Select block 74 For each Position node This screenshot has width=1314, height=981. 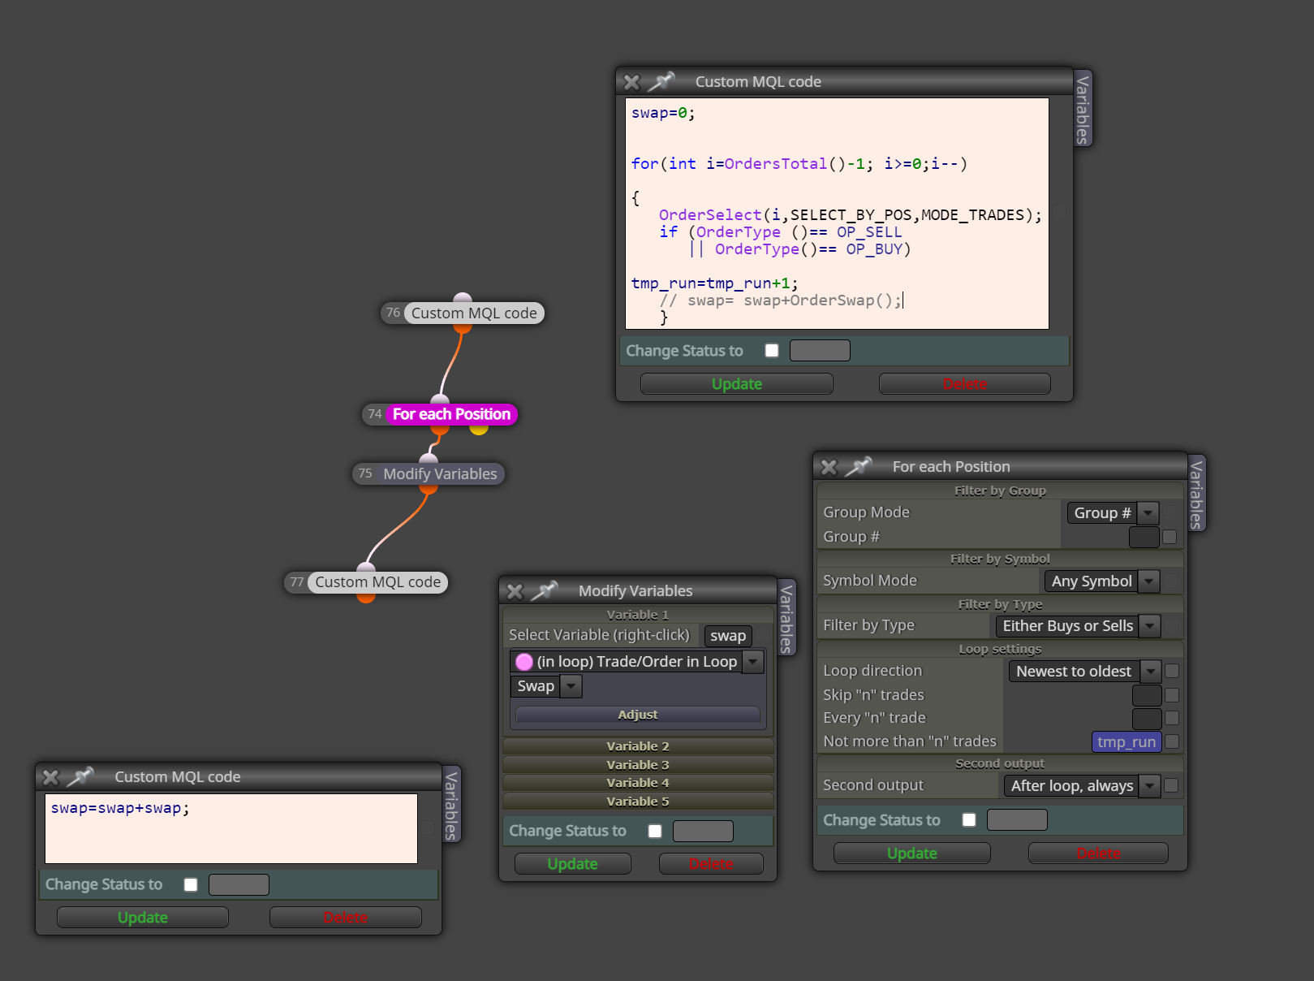(440, 414)
